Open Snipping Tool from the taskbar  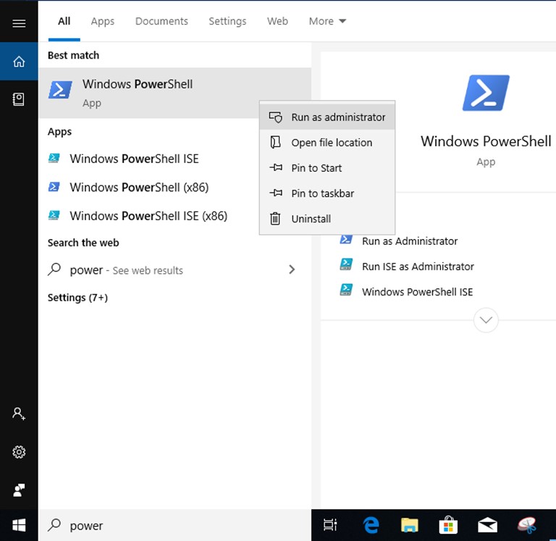click(x=527, y=525)
